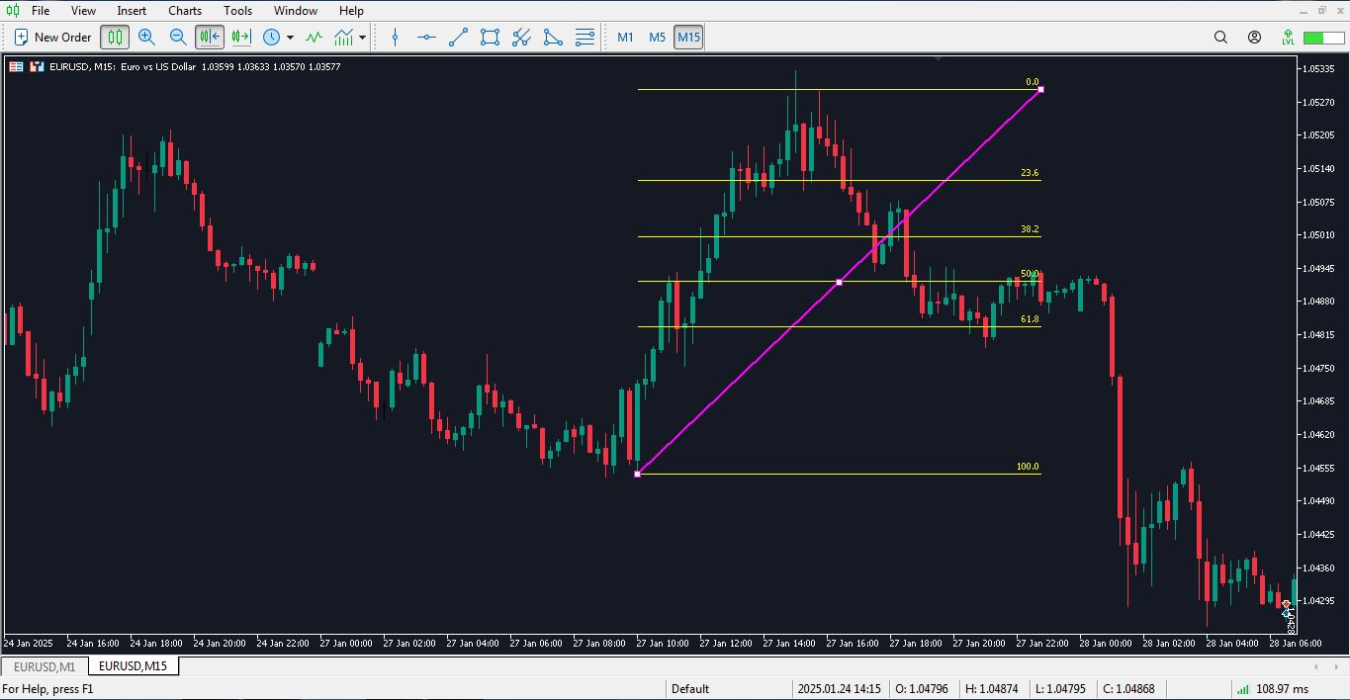
Task: Select the vertical line drawing tool
Action: pos(395,38)
